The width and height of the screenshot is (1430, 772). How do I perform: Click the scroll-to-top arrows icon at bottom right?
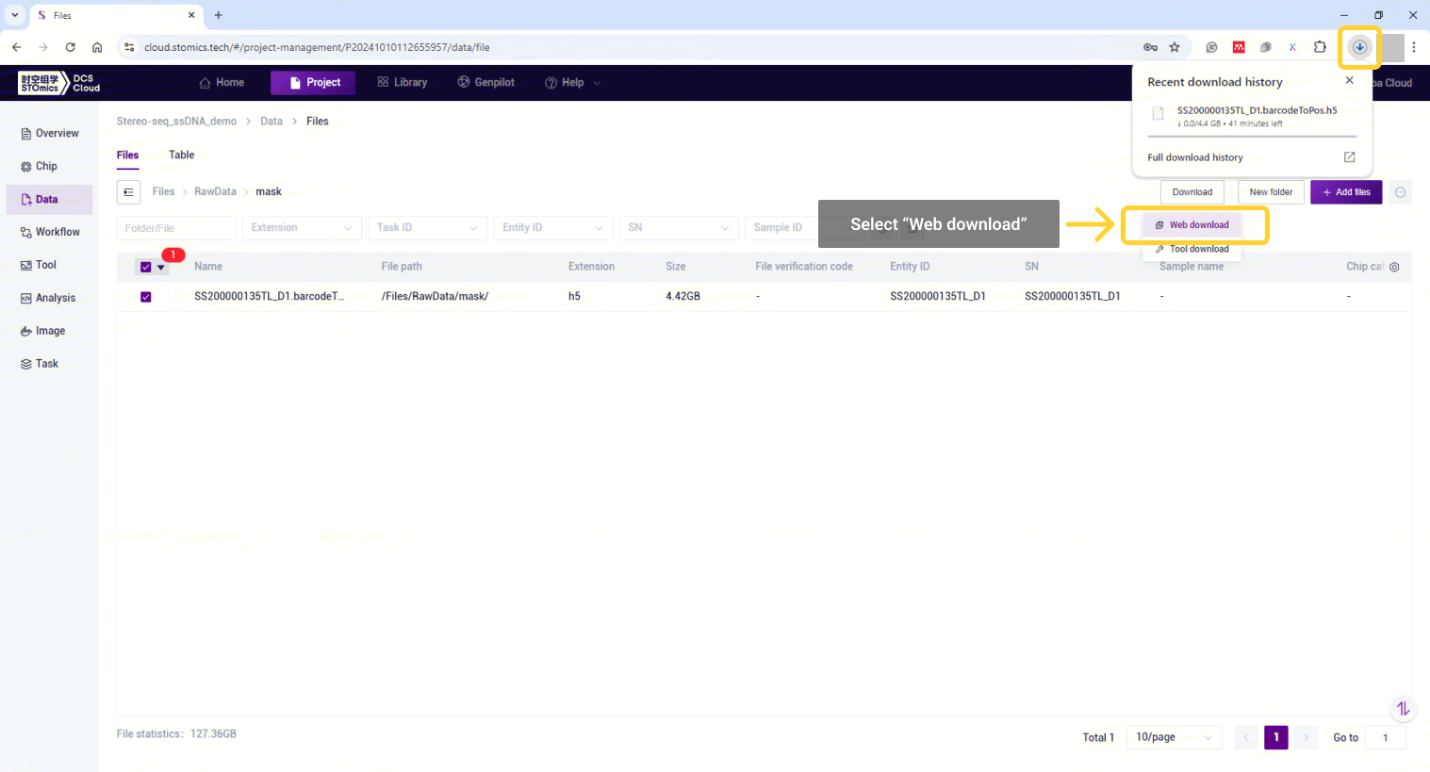click(1403, 709)
